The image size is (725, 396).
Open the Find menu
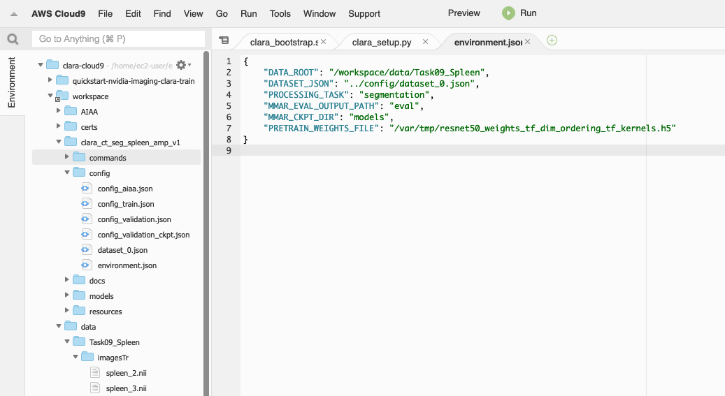click(162, 14)
